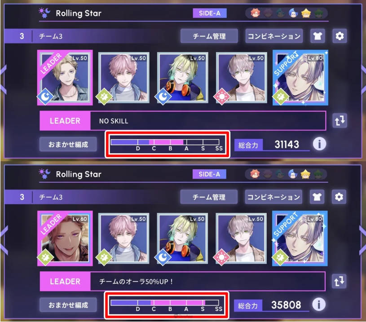Click swap arrows beside オーラ50%UP skill
This screenshot has width=366, height=322.
pos(339,281)
